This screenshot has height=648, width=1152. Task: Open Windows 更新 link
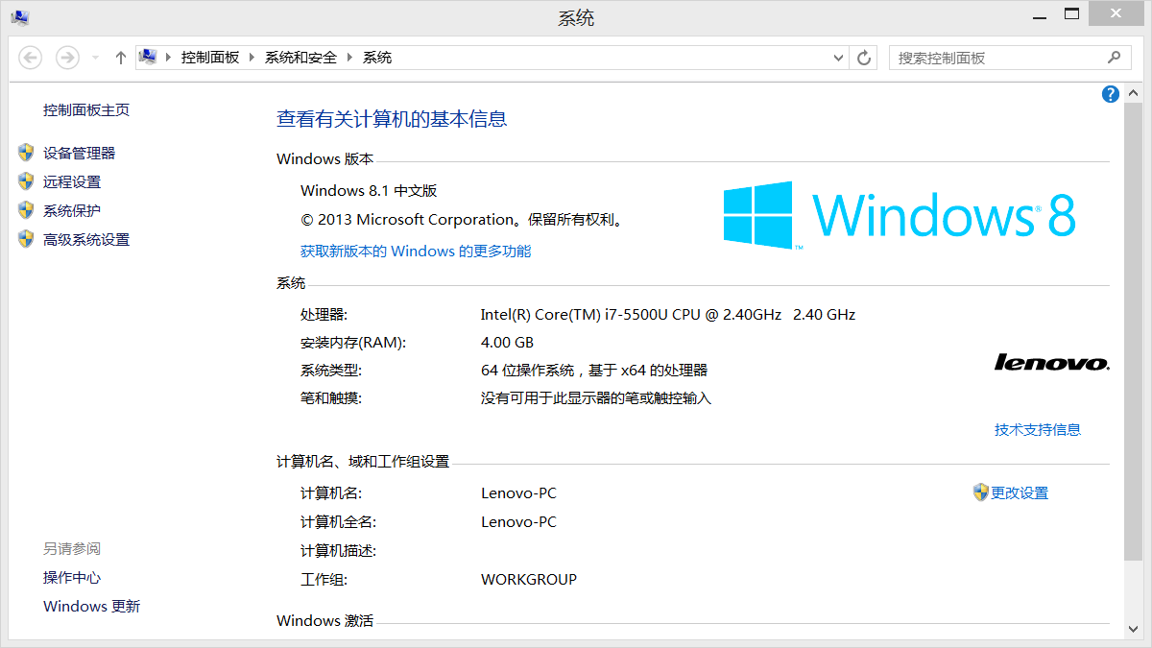[92, 607]
